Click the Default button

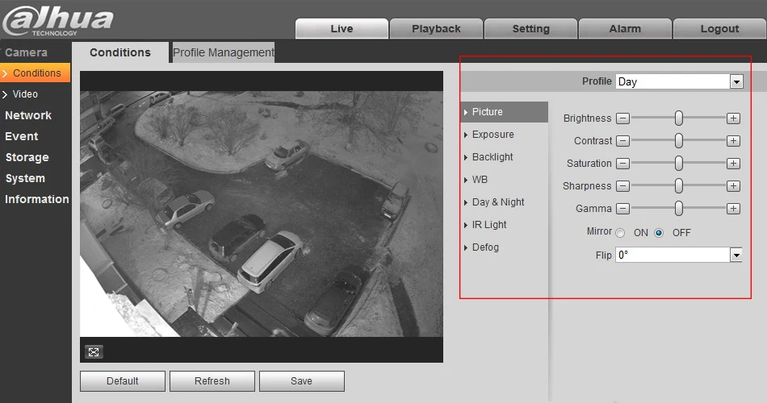122,381
